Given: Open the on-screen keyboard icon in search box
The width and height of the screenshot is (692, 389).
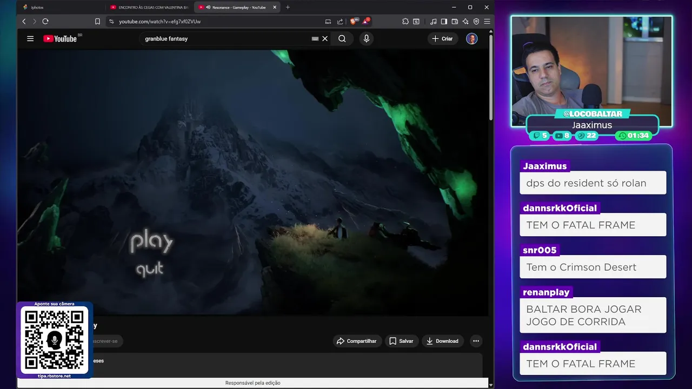Looking at the screenshot, I should [x=315, y=39].
